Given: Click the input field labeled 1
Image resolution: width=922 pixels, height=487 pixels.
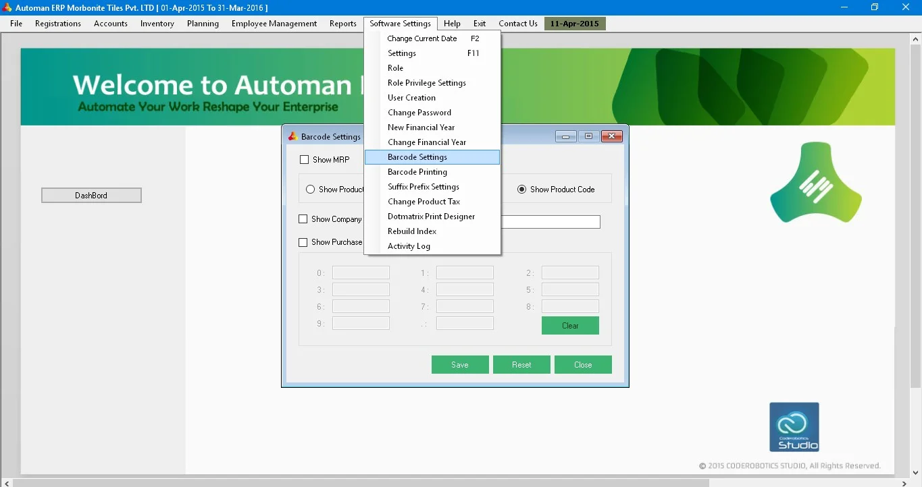Looking at the screenshot, I should (465, 273).
